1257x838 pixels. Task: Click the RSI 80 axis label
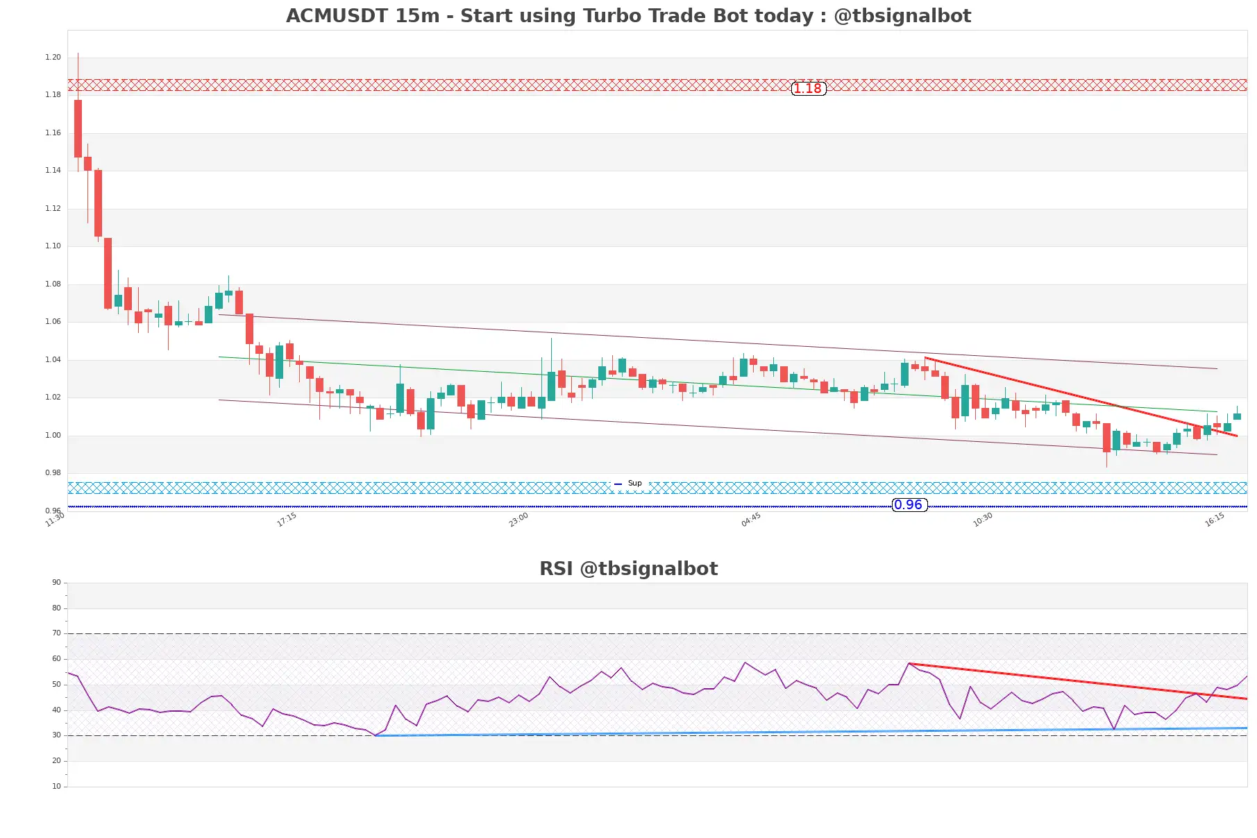pyautogui.click(x=56, y=608)
